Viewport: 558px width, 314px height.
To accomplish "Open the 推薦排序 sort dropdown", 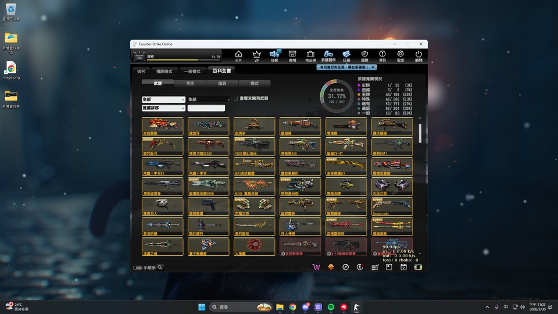I will coord(163,108).
